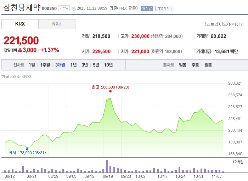Click the 코스닥 market badge
This screenshot has height=181, width=248.
[64, 8]
